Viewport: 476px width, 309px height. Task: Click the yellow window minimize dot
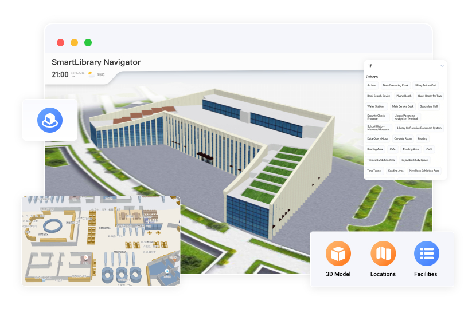74,42
